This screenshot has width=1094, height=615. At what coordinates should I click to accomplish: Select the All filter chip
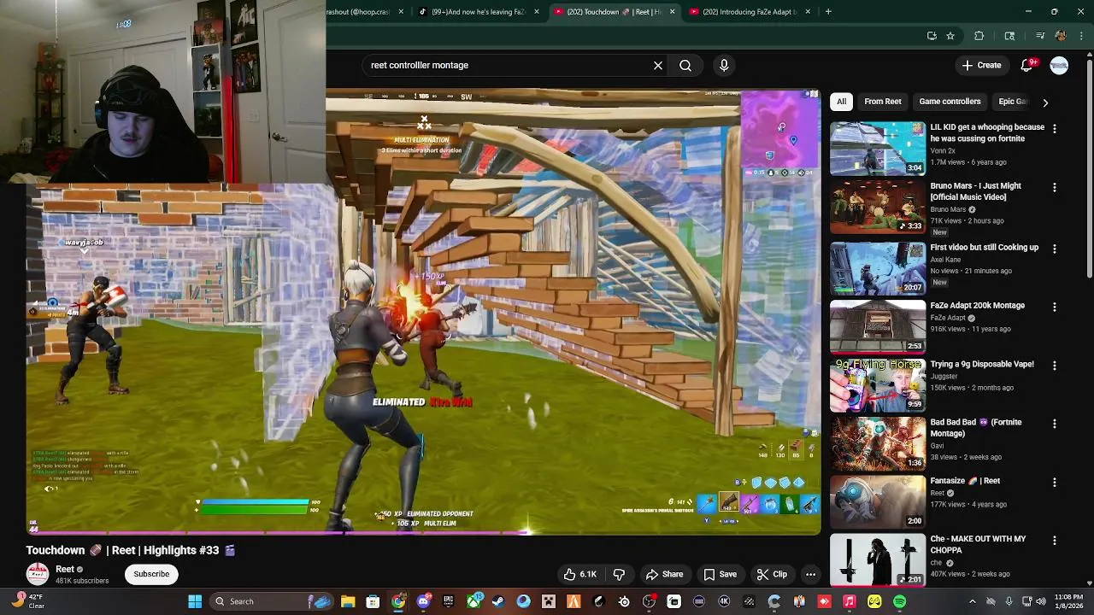[841, 102]
